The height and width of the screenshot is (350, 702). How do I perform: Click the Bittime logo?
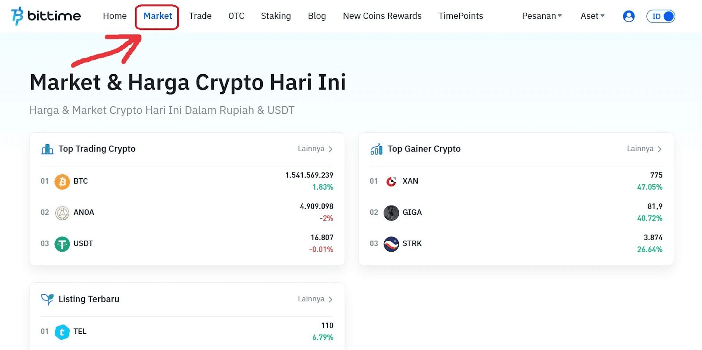[46, 16]
